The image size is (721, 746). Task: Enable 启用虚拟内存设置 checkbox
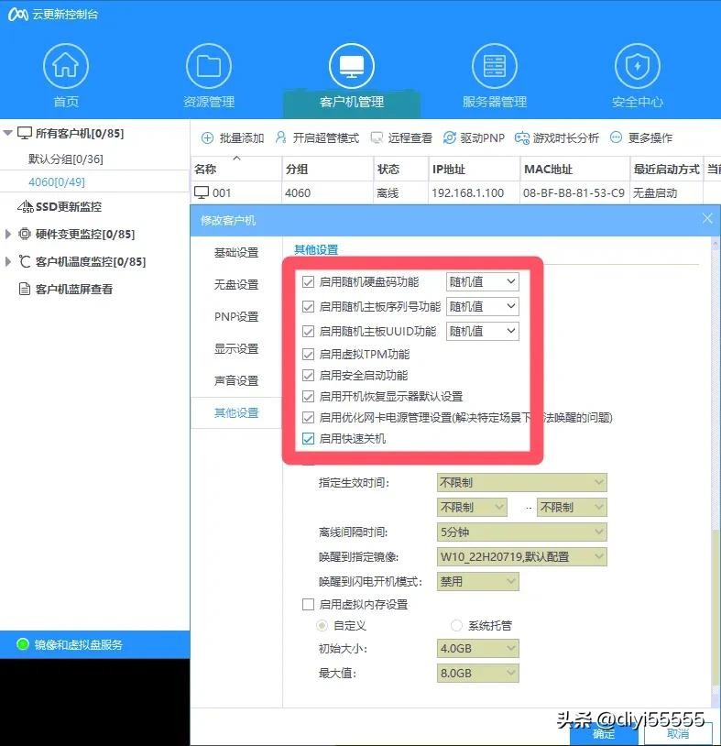(x=308, y=605)
